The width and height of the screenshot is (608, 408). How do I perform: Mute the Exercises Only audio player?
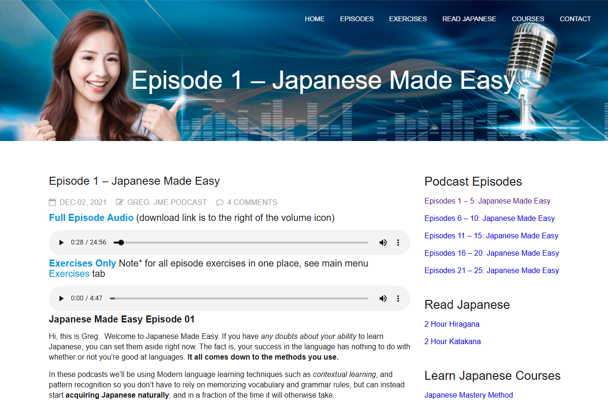(383, 298)
